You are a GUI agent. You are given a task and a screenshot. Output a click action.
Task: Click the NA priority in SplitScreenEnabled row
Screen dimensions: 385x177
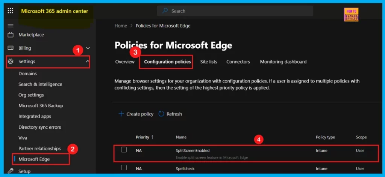(138, 151)
